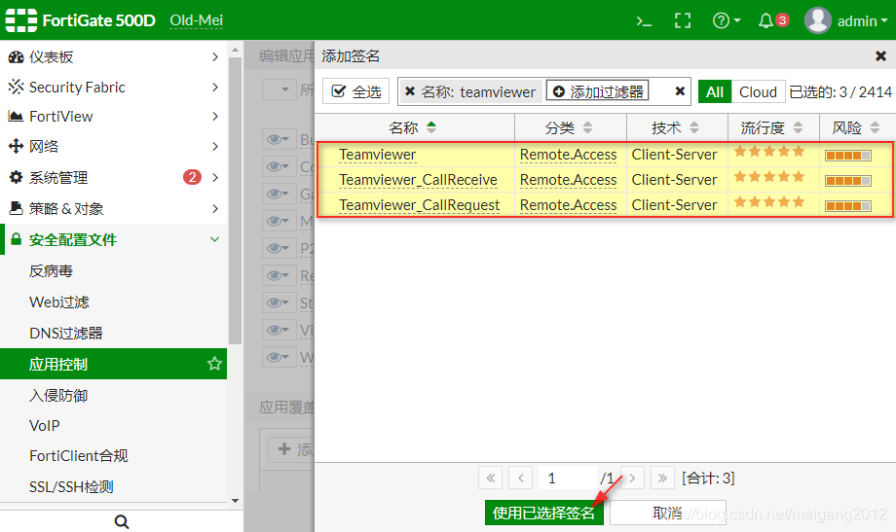This screenshot has width=896, height=532.
Task: Click the Old-Mei hostname
Action: [196, 20]
